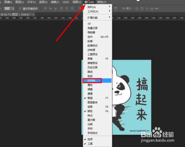Open the 3D(D) menu
Viewport: 185px width, 147px height.
[x=66, y=2]
